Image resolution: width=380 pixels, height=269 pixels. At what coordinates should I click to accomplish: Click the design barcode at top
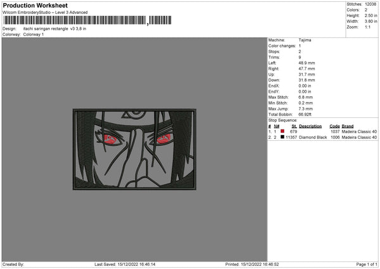(87, 20)
